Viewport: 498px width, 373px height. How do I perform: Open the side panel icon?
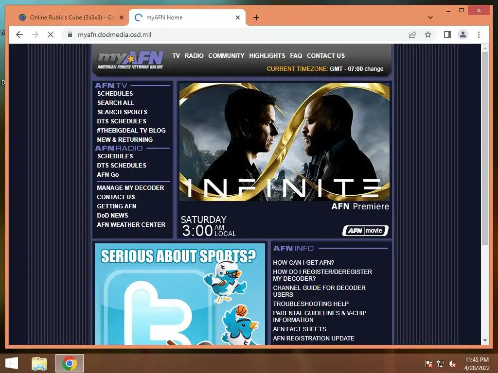(447, 34)
